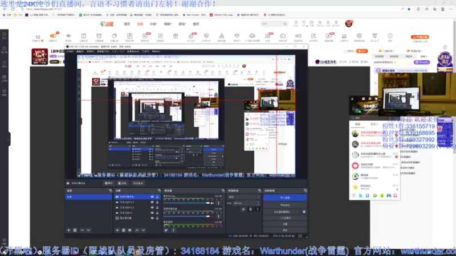Click Douyu search magnifier icon
Image resolution: width=456 pixels, height=256 pixels.
[x=285, y=24]
